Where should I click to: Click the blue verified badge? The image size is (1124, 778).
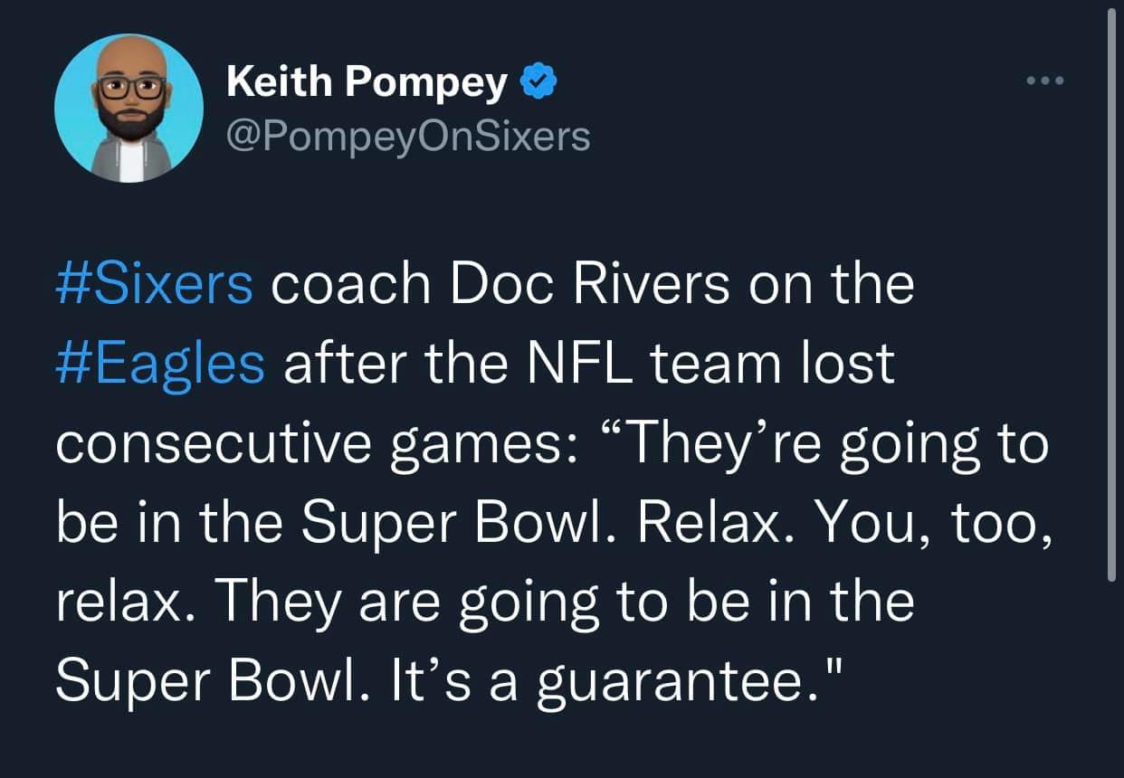(x=538, y=82)
